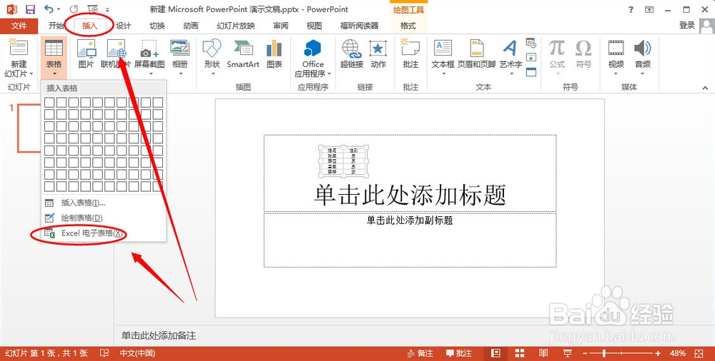The image size is (715, 361).
Task: Switch to the 开始 (Home) tab
Action: [56, 26]
